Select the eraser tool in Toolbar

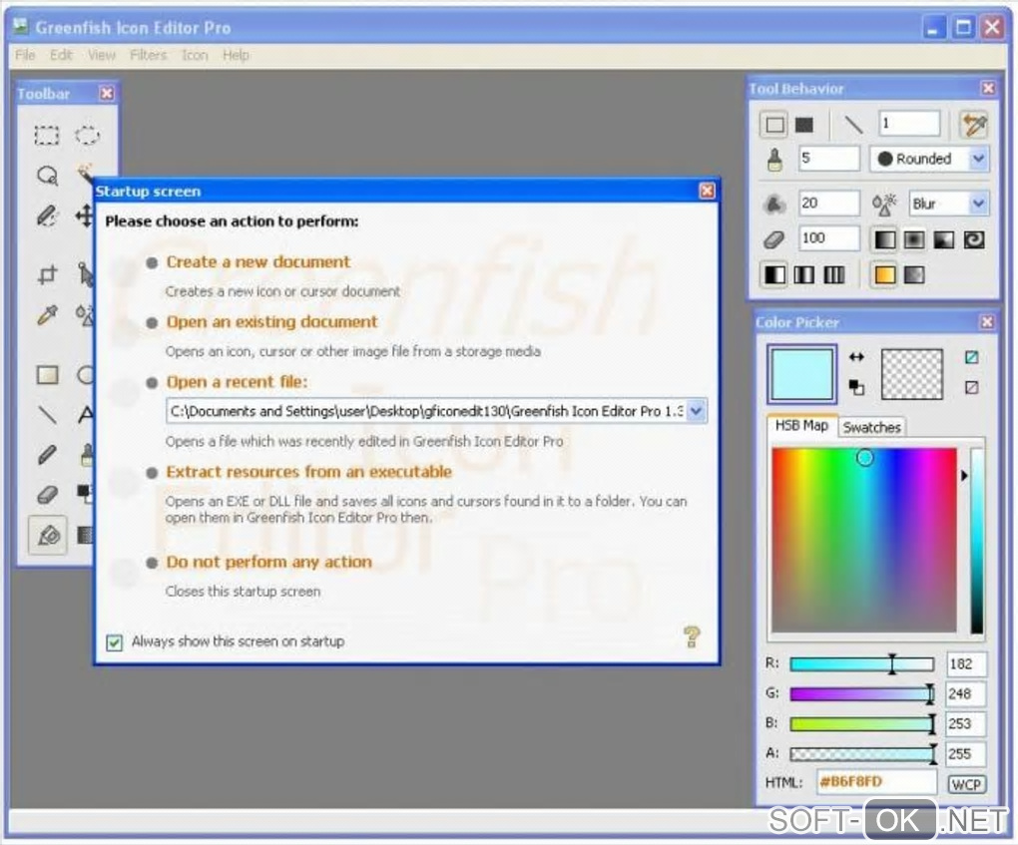click(x=47, y=495)
